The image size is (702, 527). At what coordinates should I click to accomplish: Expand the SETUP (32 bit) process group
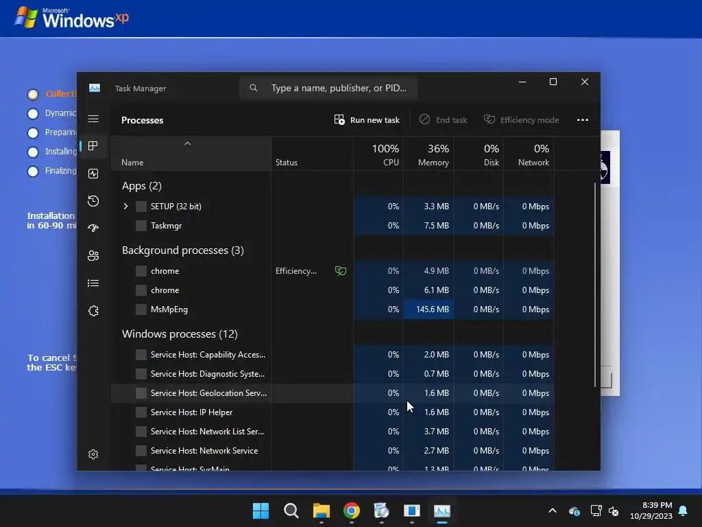[126, 206]
